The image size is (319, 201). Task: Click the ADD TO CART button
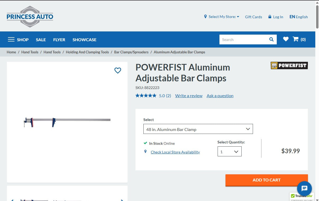coord(266,180)
